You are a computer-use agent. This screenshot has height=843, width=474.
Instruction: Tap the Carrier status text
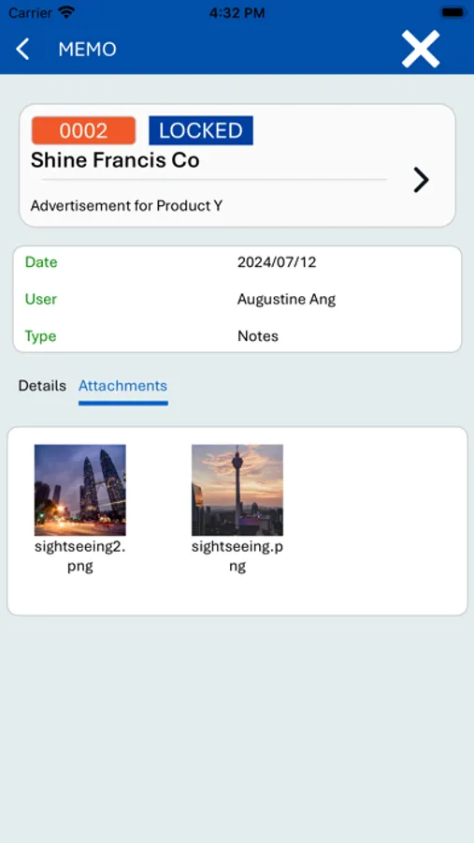[x=31, y=12]
